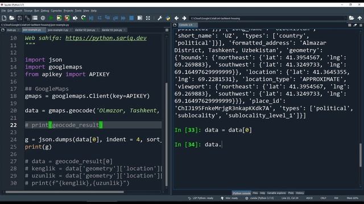The height and width of the screenshot is (204, 364).
Task: Click Kite: ready status
Action: 229,198
